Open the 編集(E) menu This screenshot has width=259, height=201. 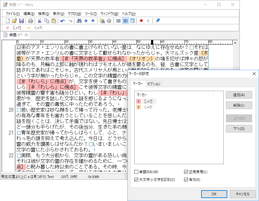click(x=29, y=14)
